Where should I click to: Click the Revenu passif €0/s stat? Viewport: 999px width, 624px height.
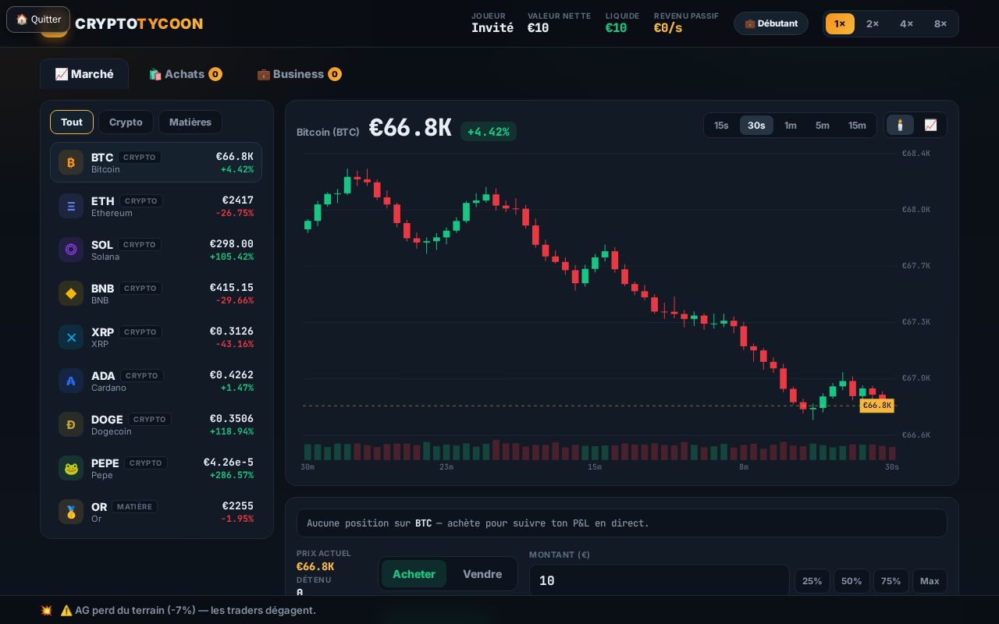[686, 23]
